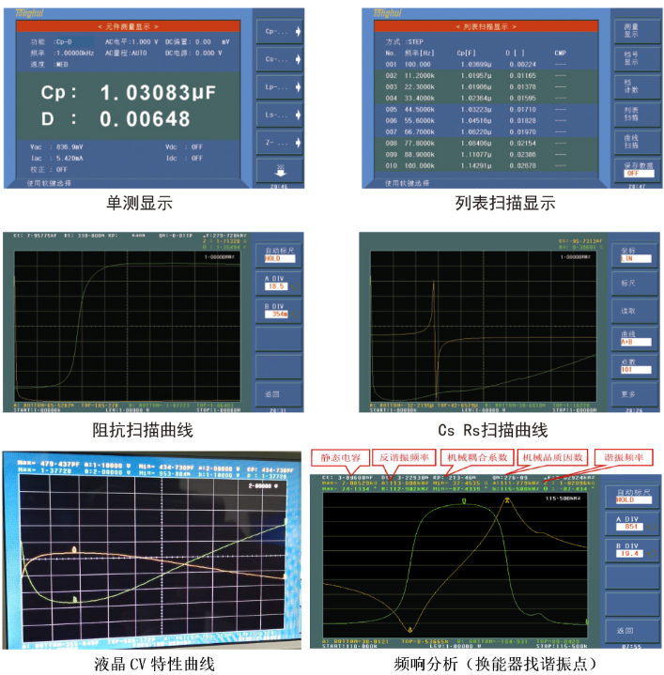
Task: Toggle 自动标尺 HOLD in impedance sweep screen
Action: pos(279,254)
